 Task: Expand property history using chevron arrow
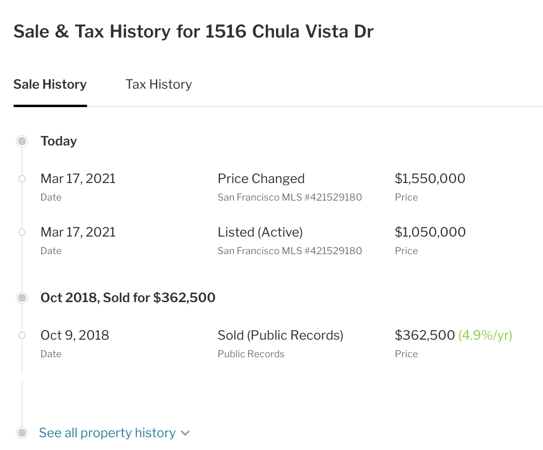(x=185, y=433)
